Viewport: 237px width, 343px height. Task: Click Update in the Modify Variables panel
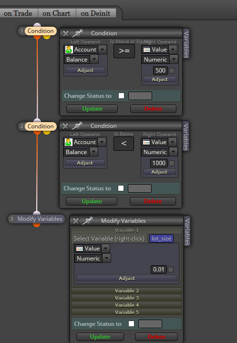[100, 337]
